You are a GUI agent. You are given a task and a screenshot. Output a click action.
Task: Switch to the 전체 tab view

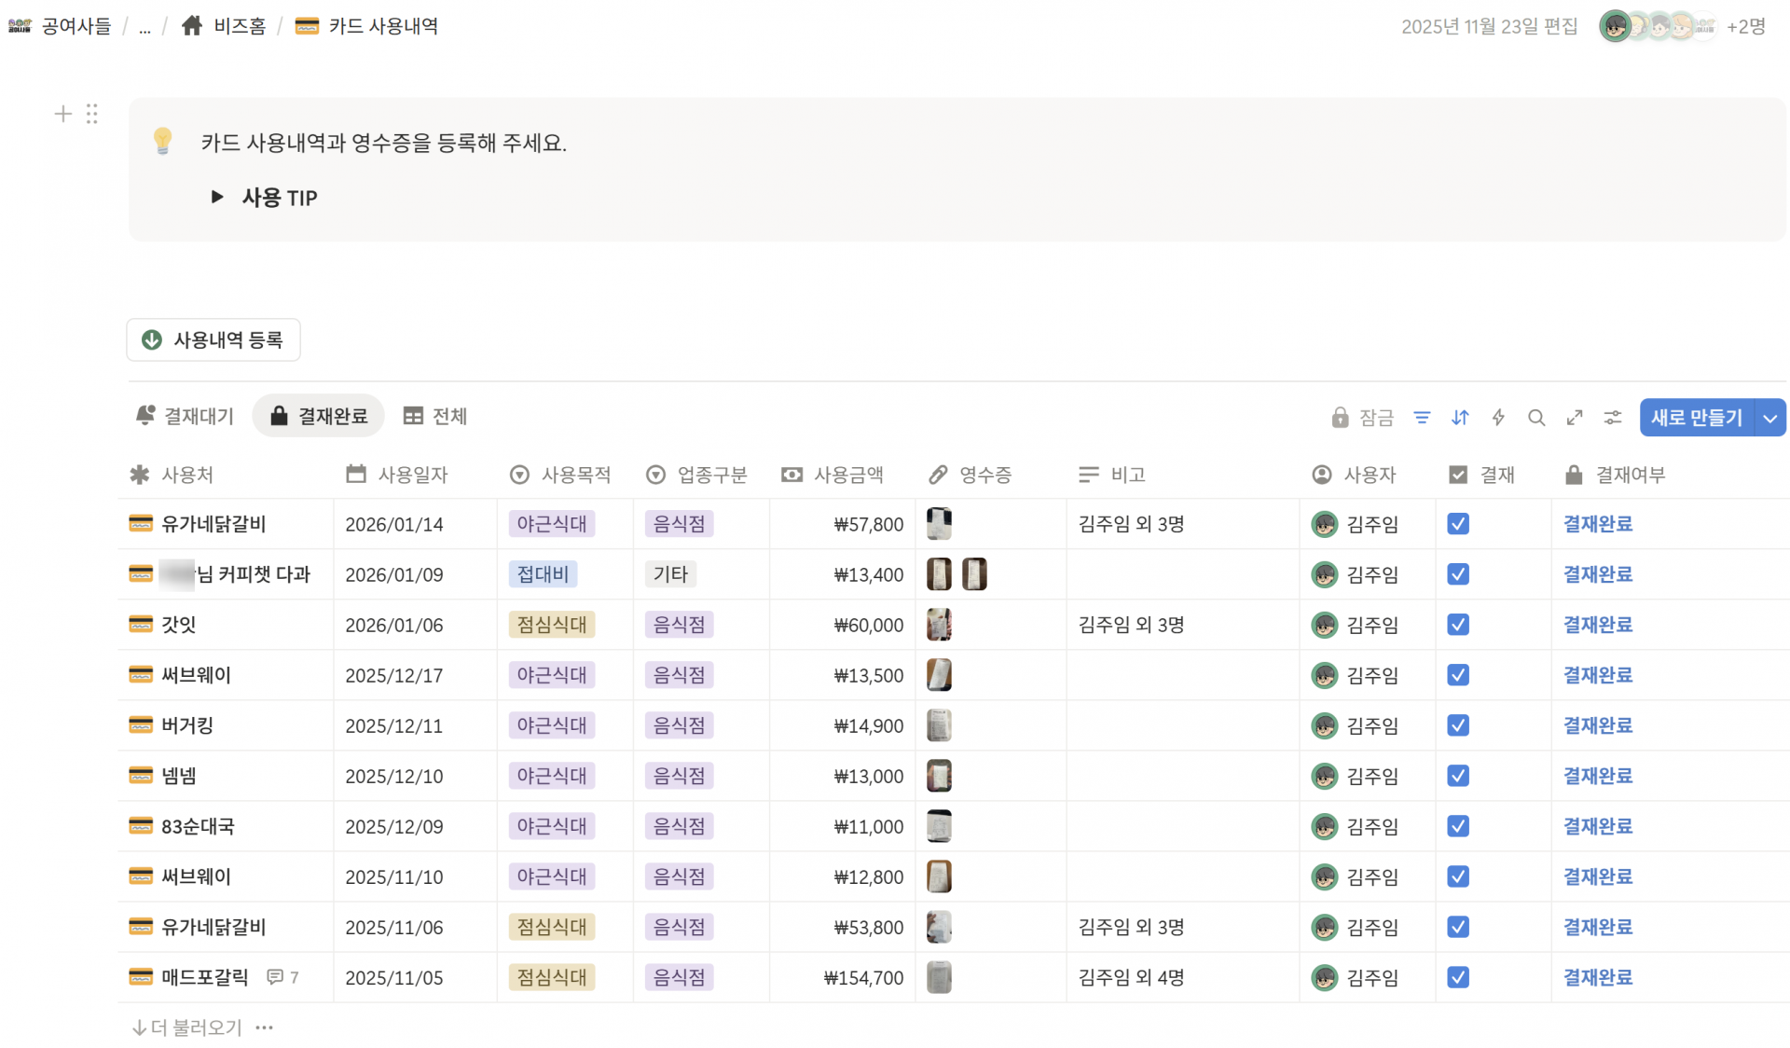(x=434, y=416)
